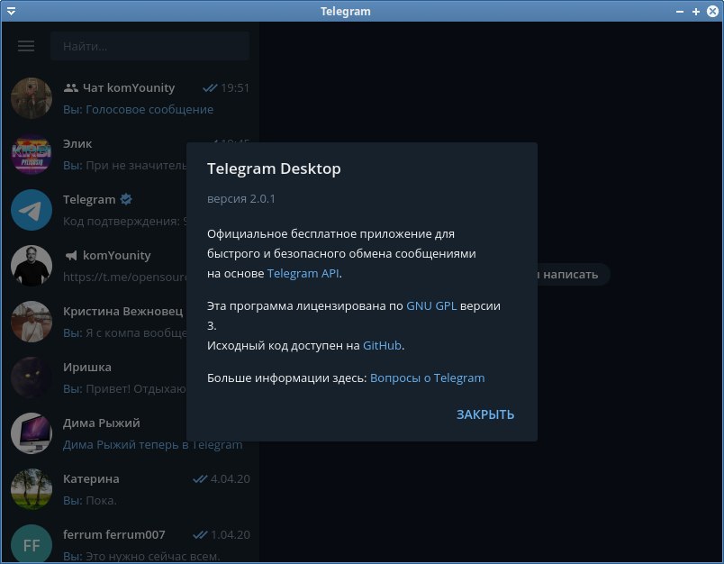Open the GNU GPL license link
This screenshot has height=564, width=724.
(431, 305)
